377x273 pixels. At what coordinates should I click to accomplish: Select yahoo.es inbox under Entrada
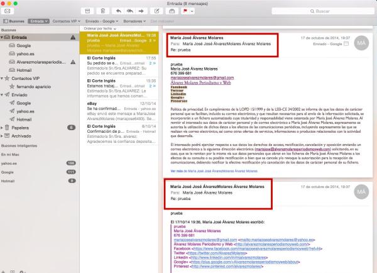click(x=25, y=53)
